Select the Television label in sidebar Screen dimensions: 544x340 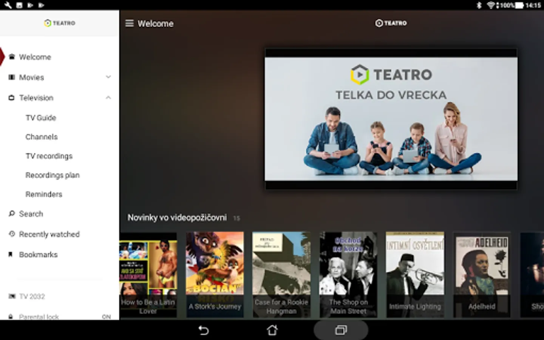pos(36,98)
